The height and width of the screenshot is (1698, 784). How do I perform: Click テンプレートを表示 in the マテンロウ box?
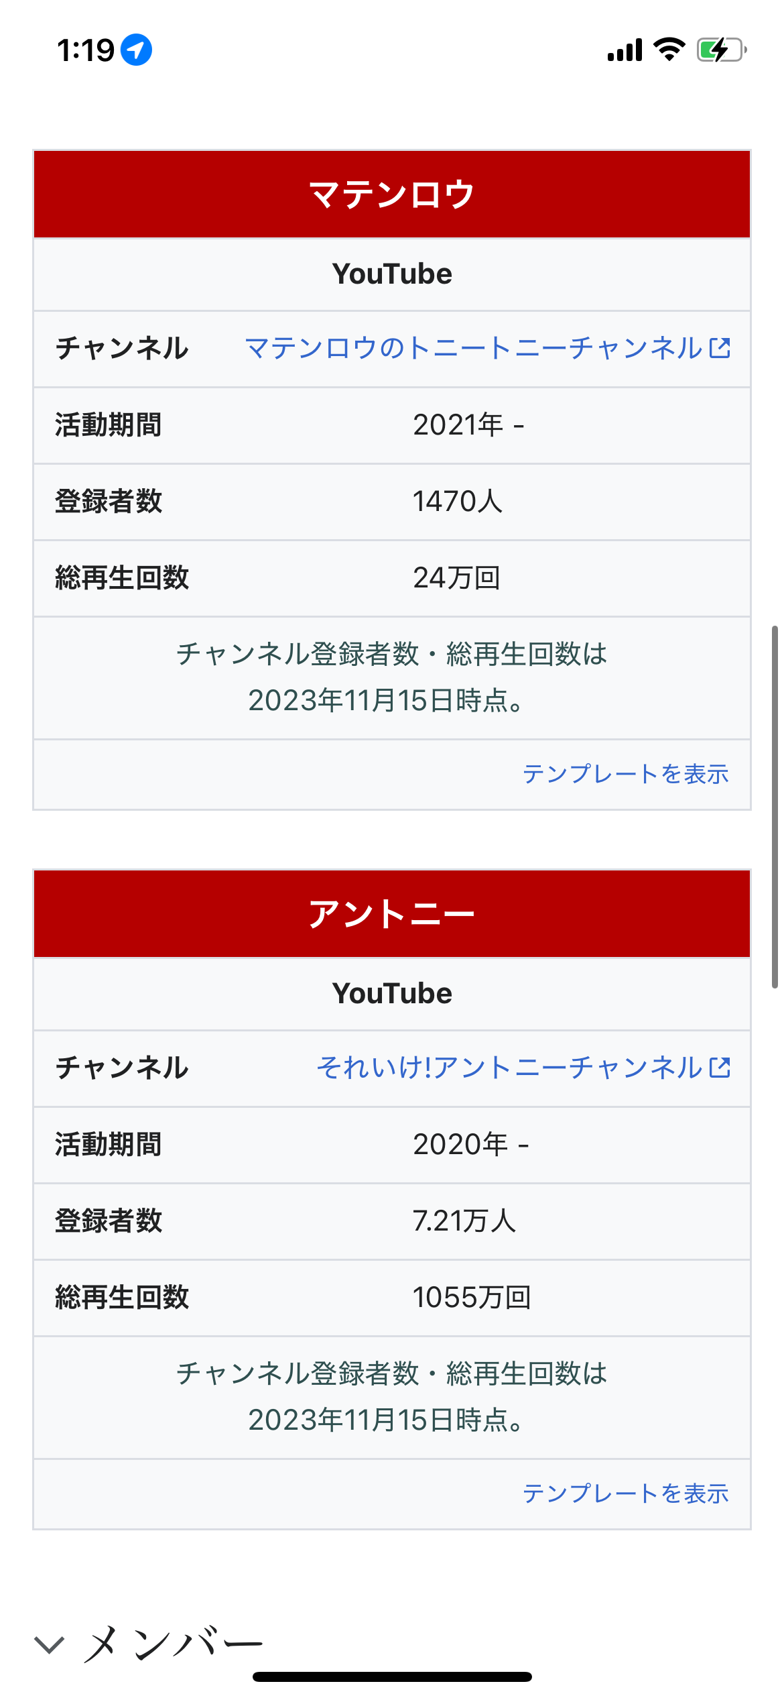(x=625, y=774)
